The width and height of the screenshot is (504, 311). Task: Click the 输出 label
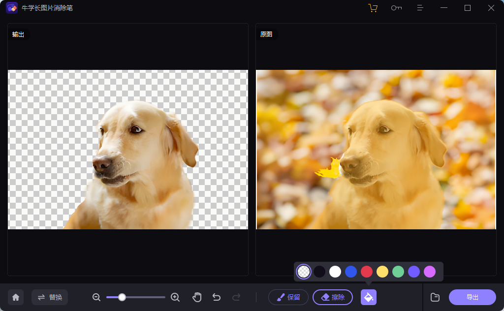coord(18,34)
